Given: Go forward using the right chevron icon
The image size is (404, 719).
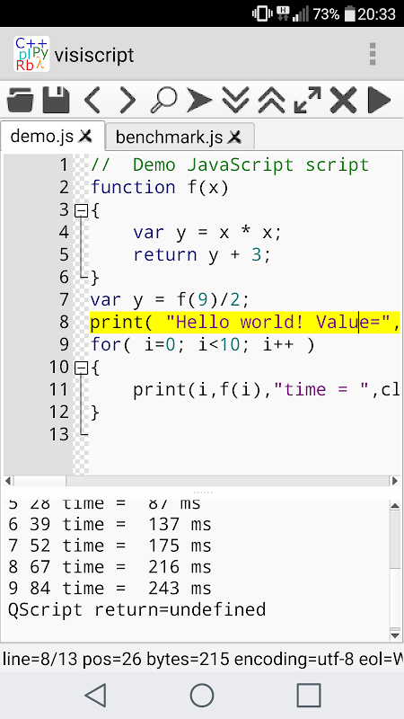Looking at the screenshot, I should point(127,100).
